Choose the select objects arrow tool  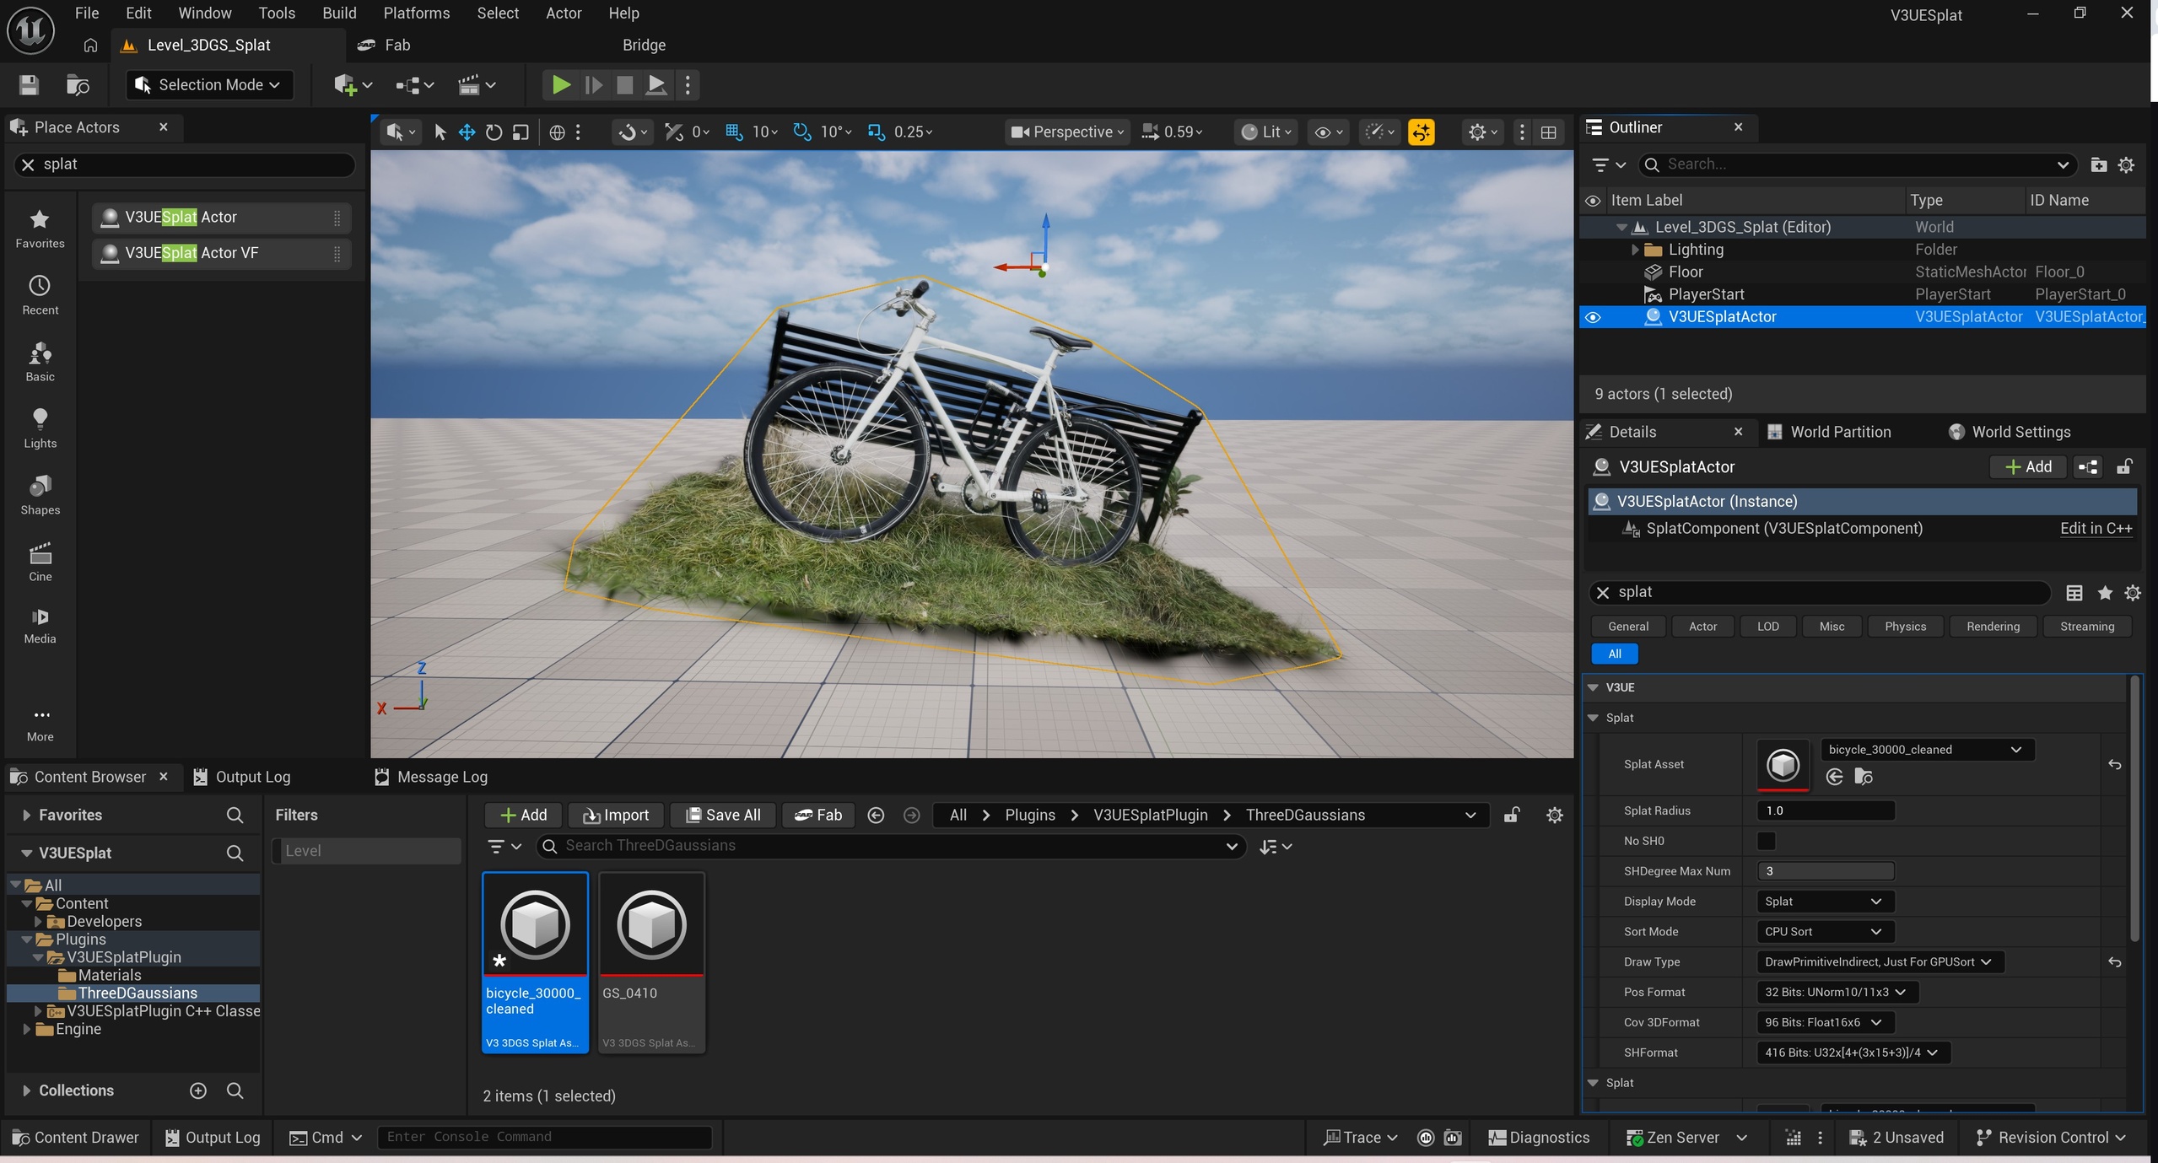click(x=440, y=132)
